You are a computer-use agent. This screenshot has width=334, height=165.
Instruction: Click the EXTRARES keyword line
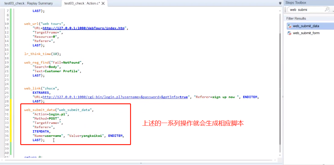pyautogui.click(x=42, y=93)
